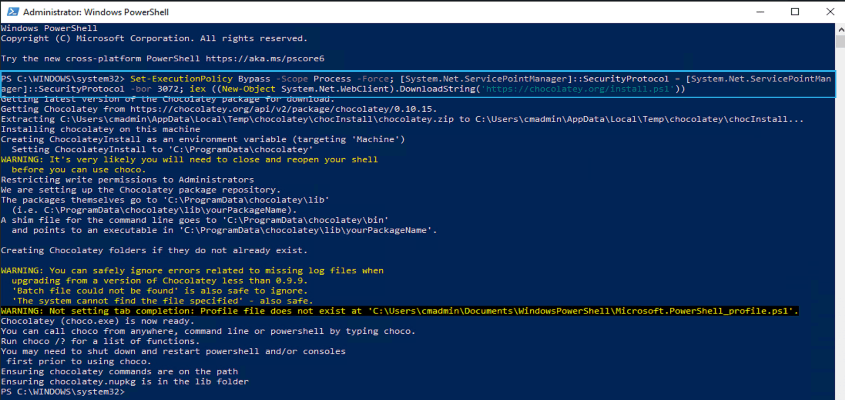Click the PowerShell icon in the title bar

(12, 12)
